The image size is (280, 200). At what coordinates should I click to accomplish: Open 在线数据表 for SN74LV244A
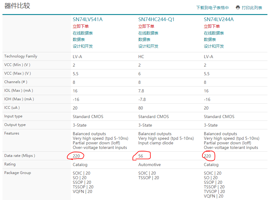pos(214,33)
